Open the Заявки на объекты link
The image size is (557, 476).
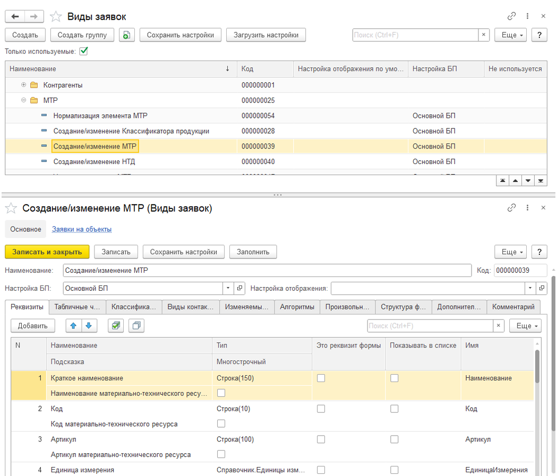[x=81, y=229]
